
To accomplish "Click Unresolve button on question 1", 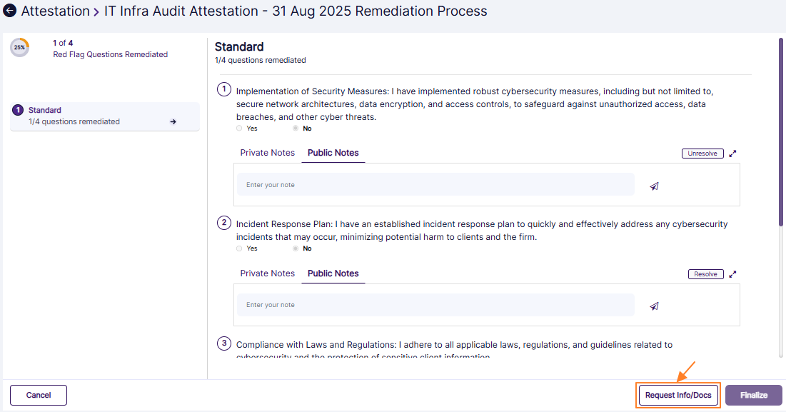I will 702,154.
